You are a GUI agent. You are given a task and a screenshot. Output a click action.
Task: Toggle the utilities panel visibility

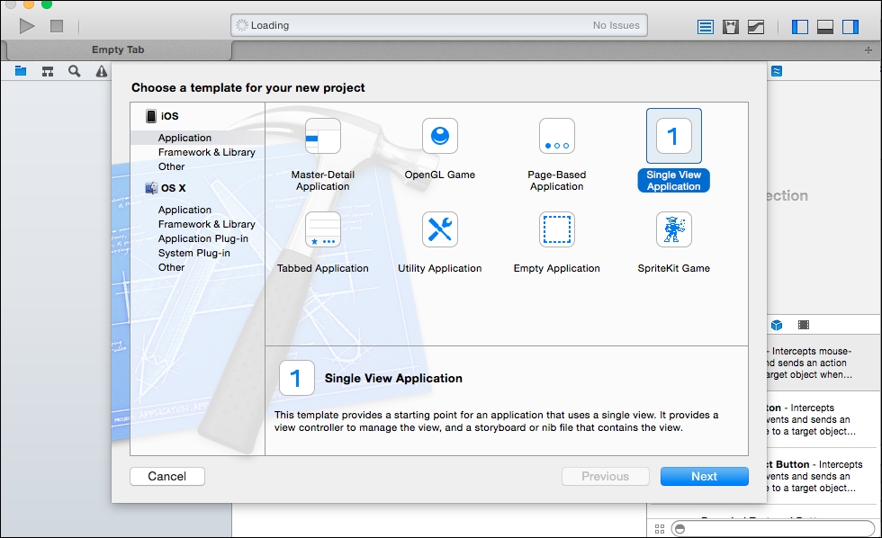pyautogui.click(x=847, y=26)
